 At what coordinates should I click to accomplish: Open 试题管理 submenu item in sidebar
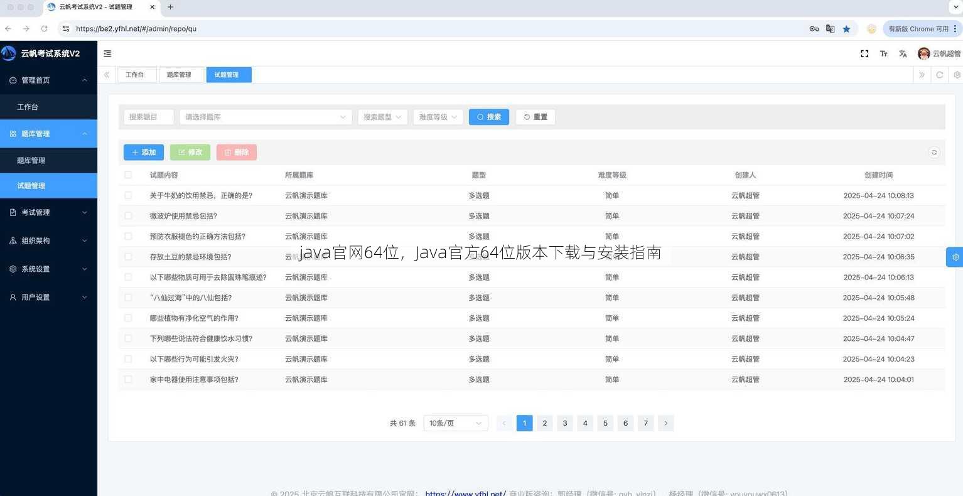[48, 186]
